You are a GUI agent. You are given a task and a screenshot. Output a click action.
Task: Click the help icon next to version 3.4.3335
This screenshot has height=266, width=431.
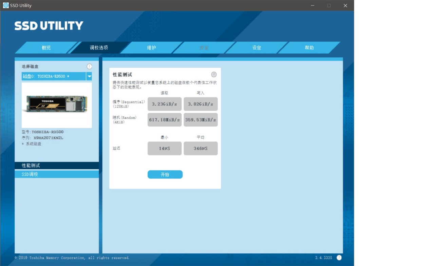coord(339,258)
